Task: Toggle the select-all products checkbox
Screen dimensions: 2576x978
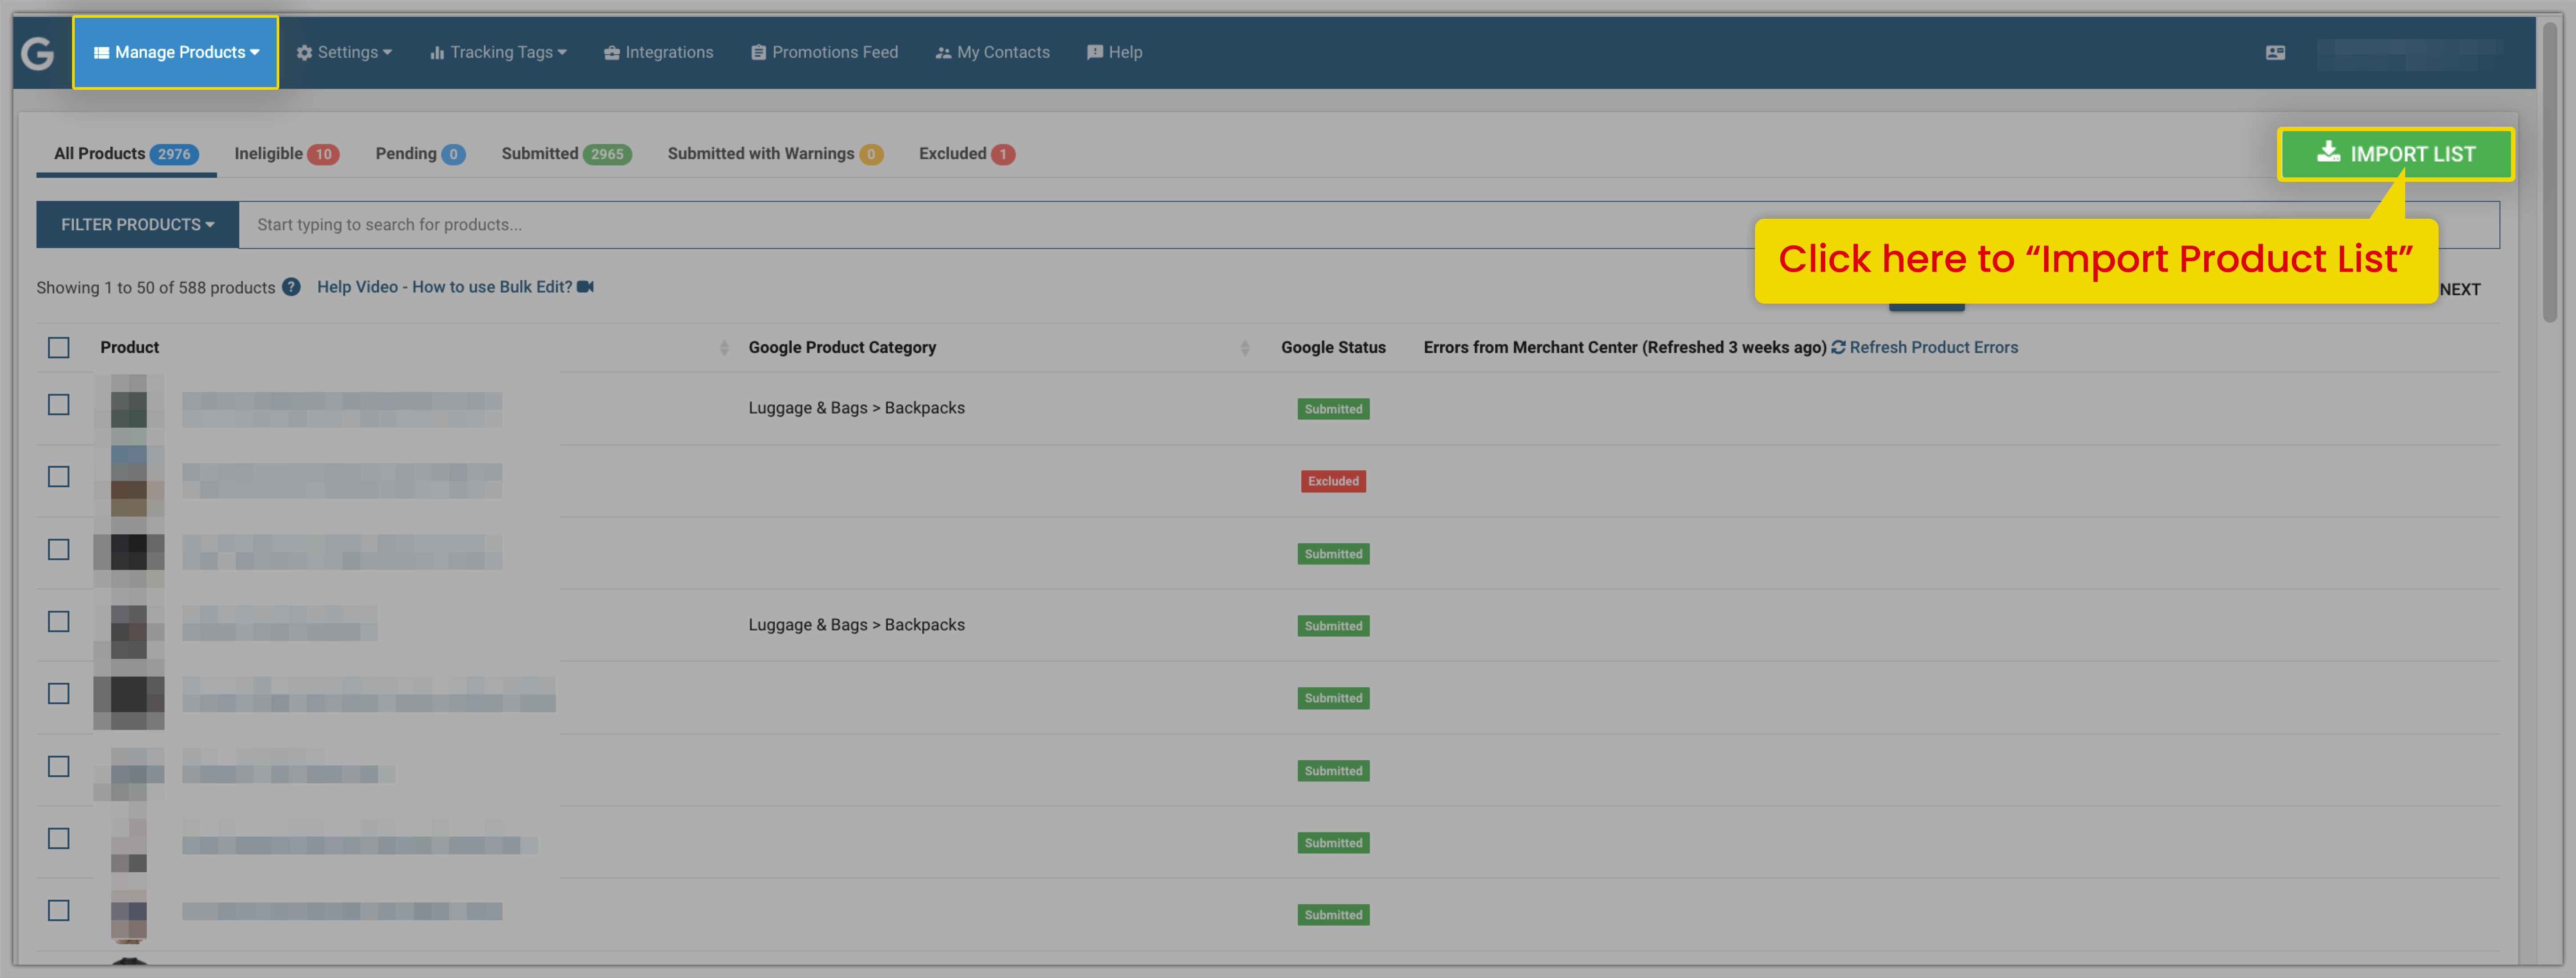Action: point(59,347)
